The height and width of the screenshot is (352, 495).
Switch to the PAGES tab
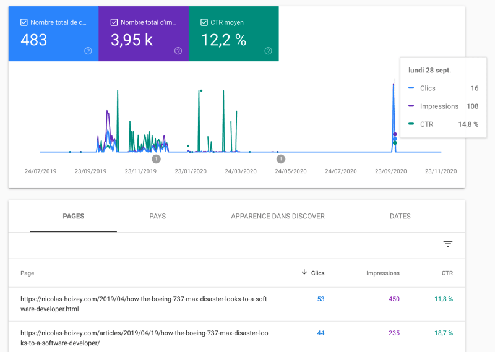pos(74,217)
